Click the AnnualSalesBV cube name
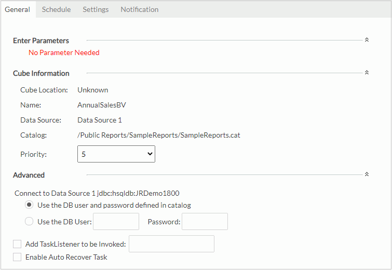 pos(102,105)
